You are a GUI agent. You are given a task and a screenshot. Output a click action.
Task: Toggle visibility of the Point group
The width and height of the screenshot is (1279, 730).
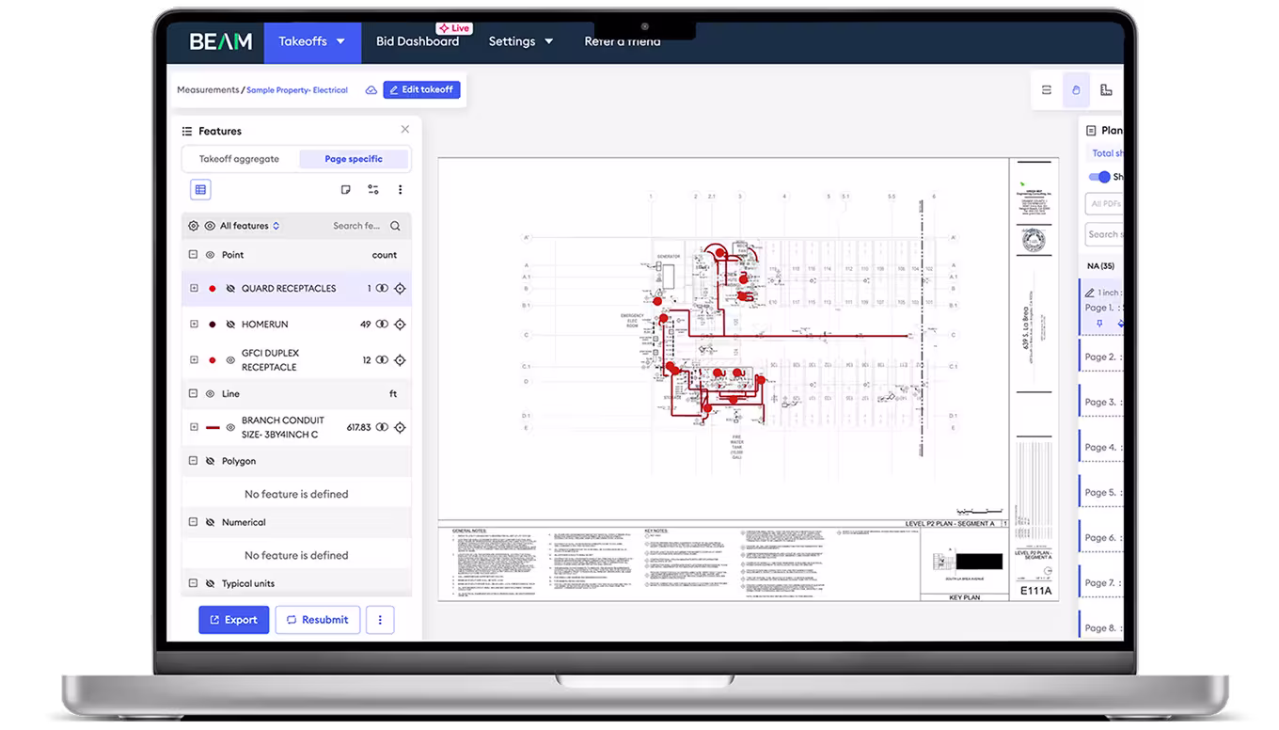pyautogui.click(x=210, y=255)
